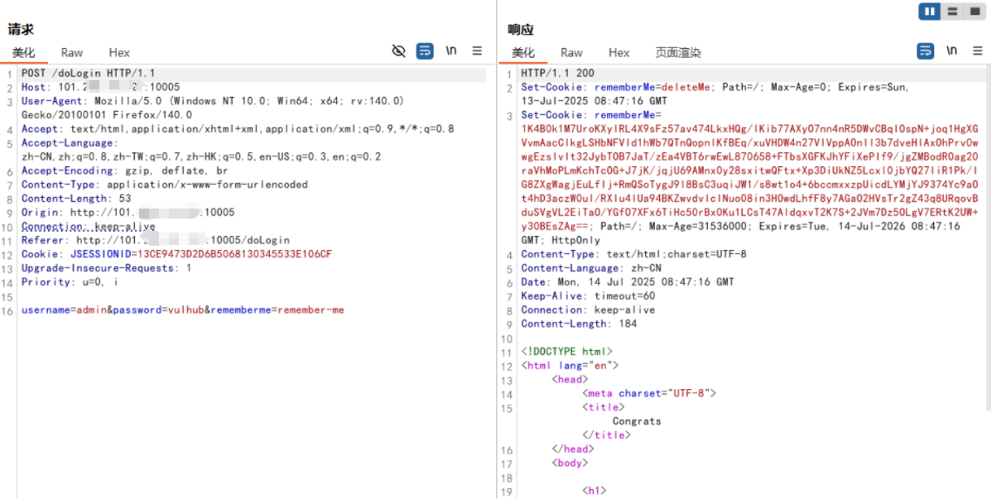Switch request view to Raw tab

click(x=72, y=53)
